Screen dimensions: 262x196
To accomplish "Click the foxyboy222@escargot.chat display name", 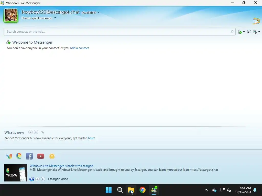I will click(51, 12).
